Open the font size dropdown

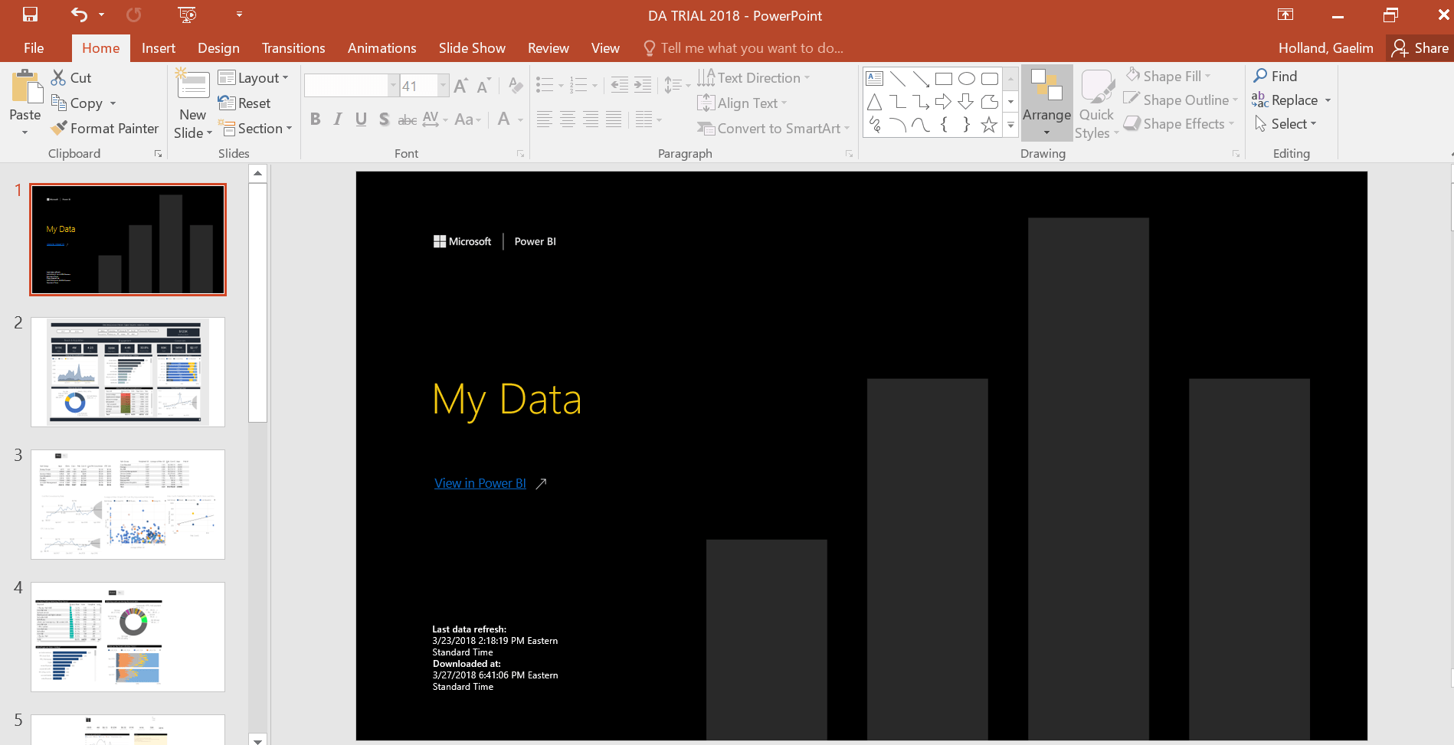pyautogui.click(x=442, y=85)
